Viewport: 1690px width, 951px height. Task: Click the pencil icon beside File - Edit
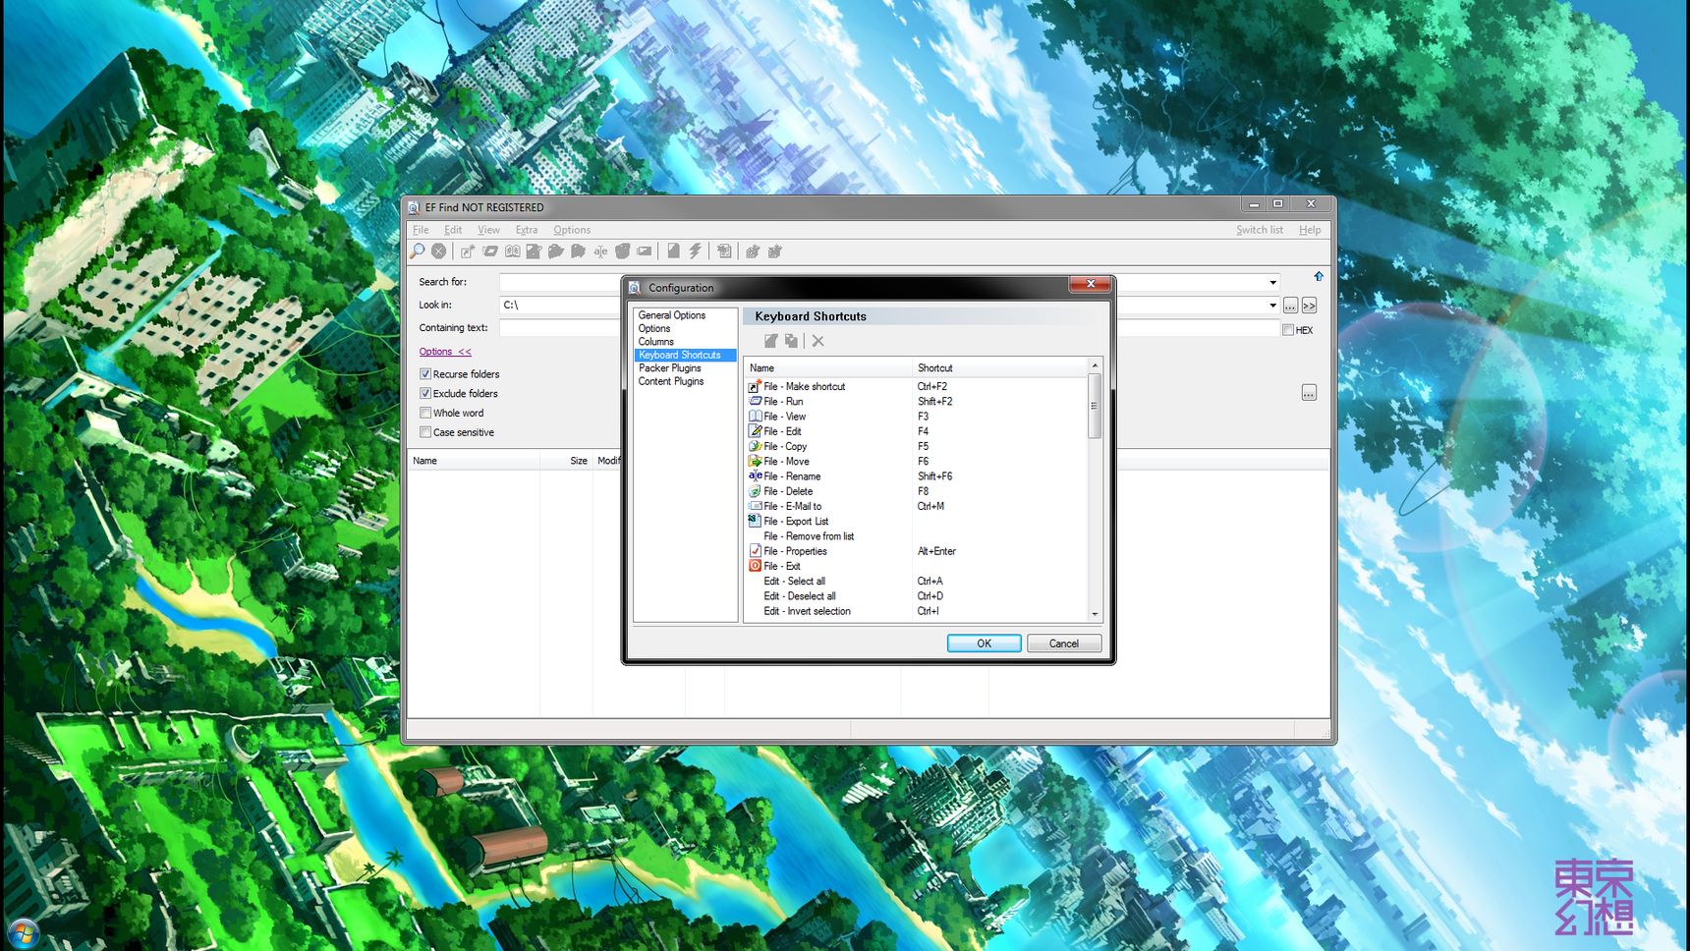tap(755, 431)
